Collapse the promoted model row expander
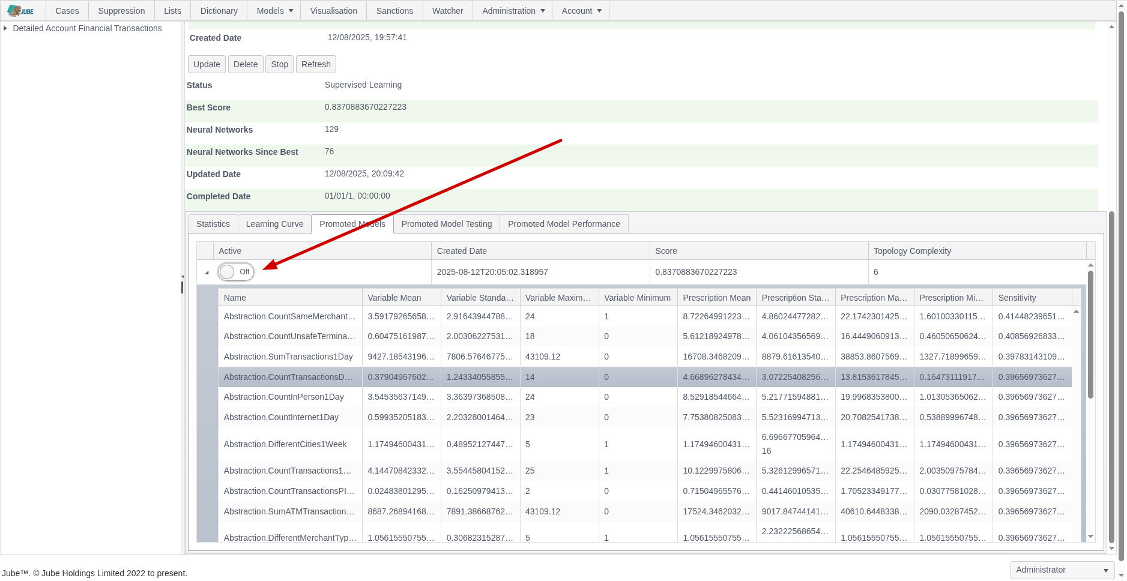The image size is (1127, 581). (x=207, y=272)
